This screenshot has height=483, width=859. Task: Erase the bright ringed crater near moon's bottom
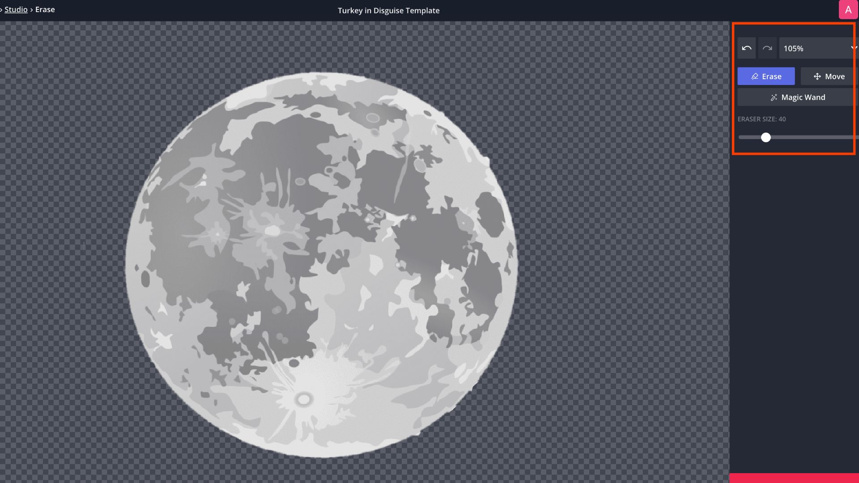[x=304, y=399]
